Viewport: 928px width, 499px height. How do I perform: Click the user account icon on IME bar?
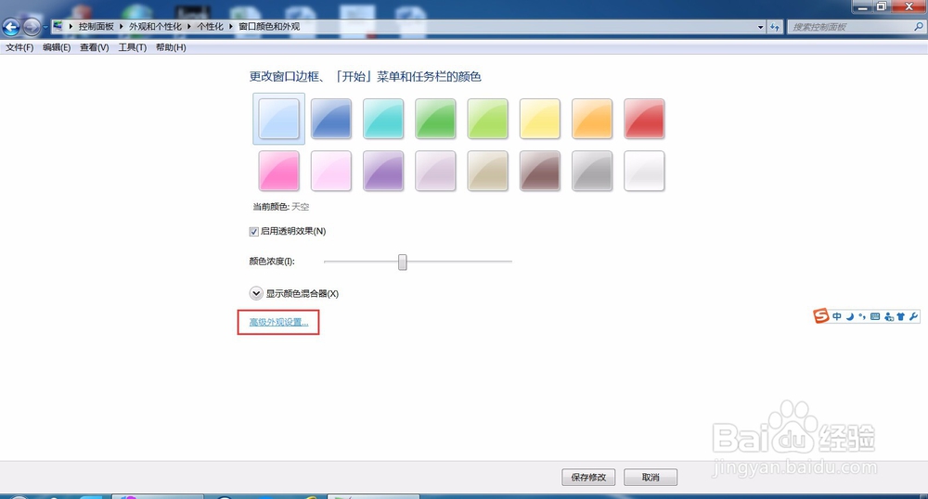coord(889,317)
